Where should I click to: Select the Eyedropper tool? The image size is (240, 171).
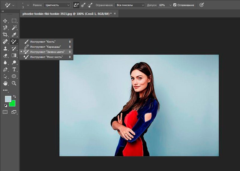coord(14,34)
